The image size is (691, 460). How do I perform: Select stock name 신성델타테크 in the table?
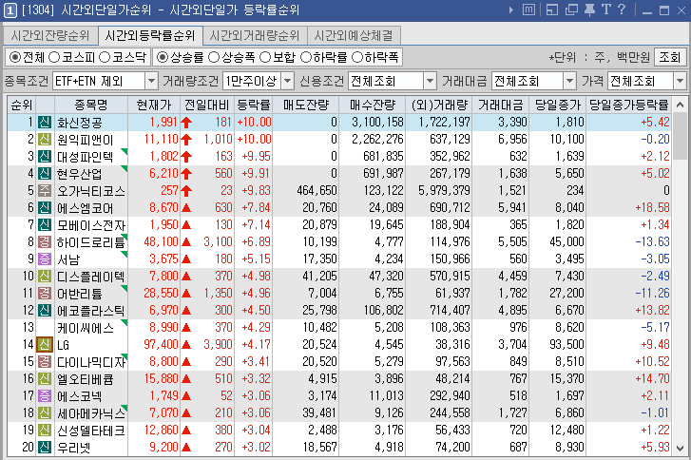(91, 431)
